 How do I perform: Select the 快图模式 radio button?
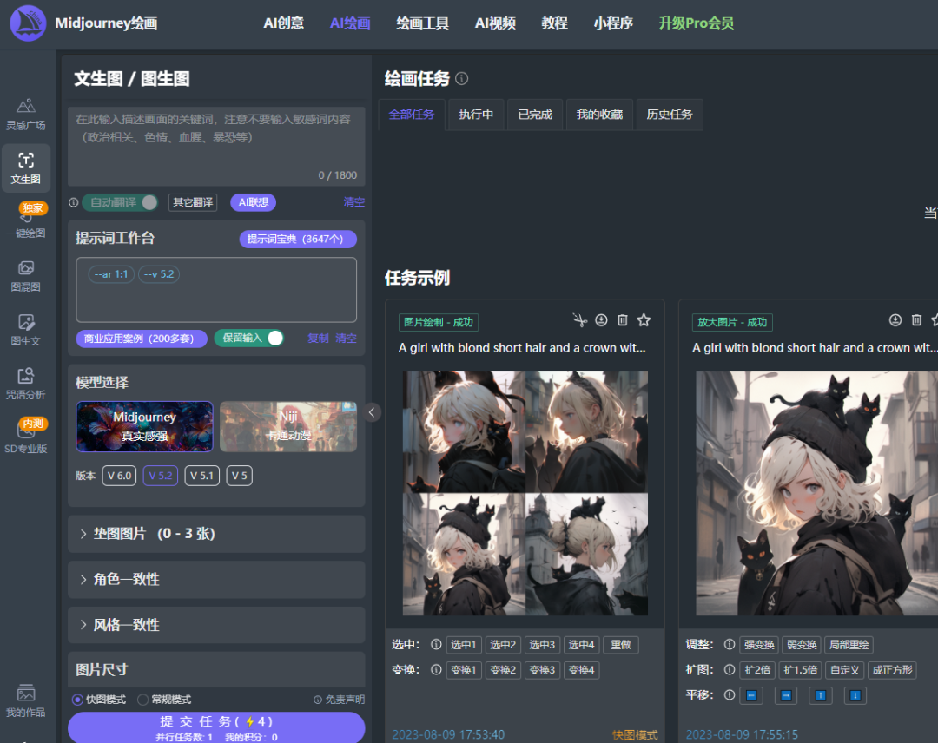tap(78, 700)
